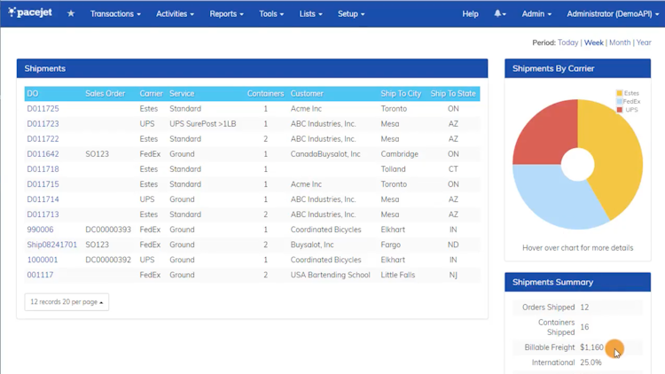
Task: Open shipment D011642
Action: (43, 154)
